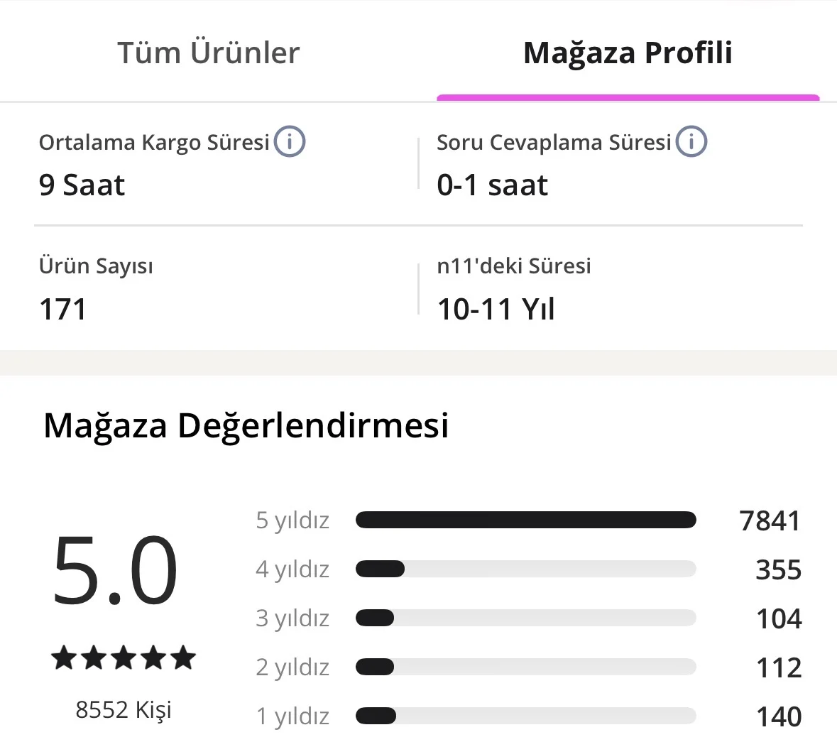837x742 pixels.
Task: Click the five-star rating icons
Action: point(124,658)
